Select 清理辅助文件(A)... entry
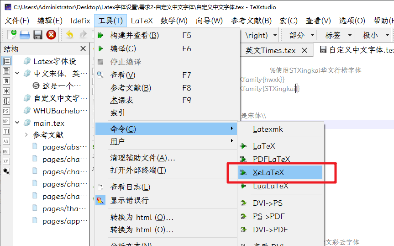The image size is (394, 246). point(166,158)
